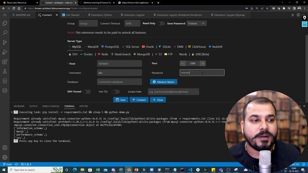Open Microsoft Edge from the taskbar
The image size is (308, 173).
tap(75, 170)
